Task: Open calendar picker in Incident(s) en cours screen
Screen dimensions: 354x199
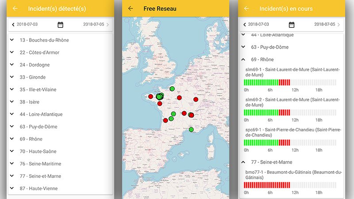Action: tap(292, 25)
